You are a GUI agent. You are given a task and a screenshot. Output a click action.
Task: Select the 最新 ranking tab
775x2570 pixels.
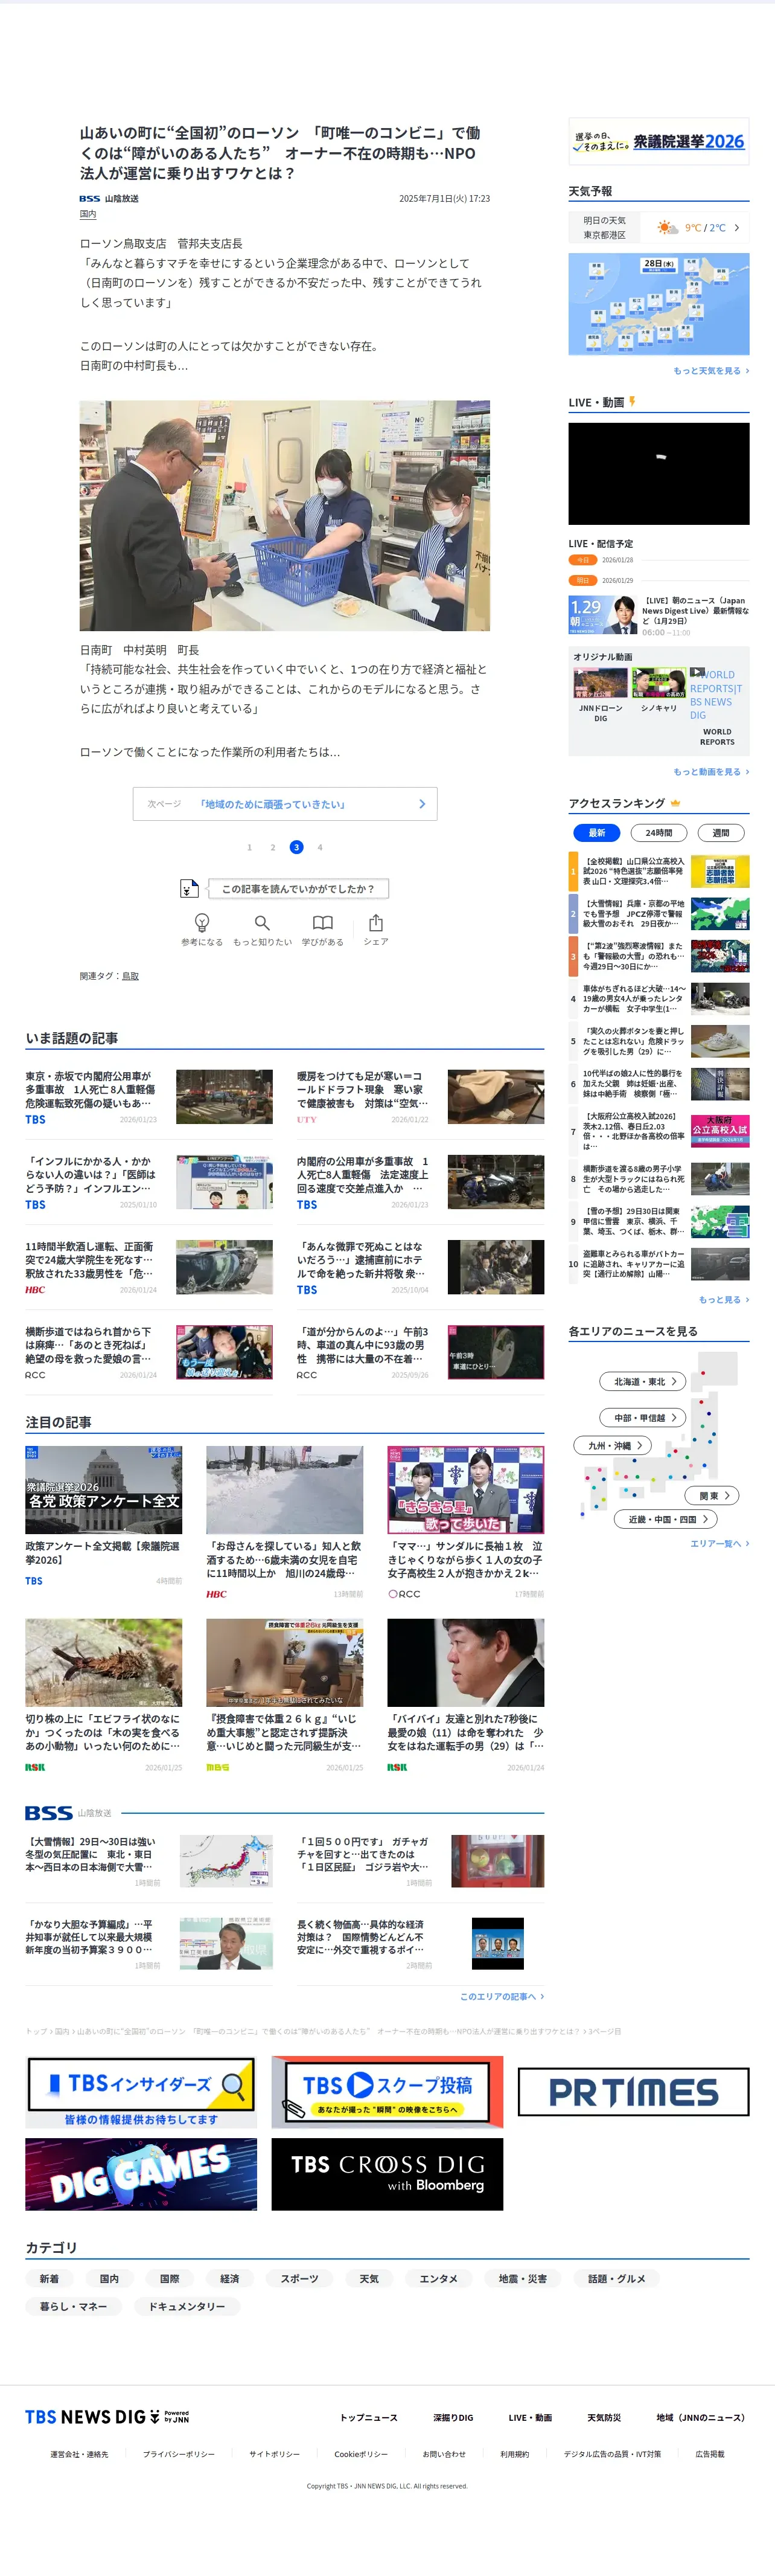[x=596, y=832]
